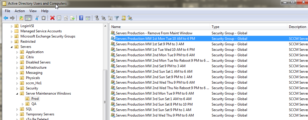This screenshot has height=120, width=308.
Task: Open Help question mark icon
Action: [81, 18]
